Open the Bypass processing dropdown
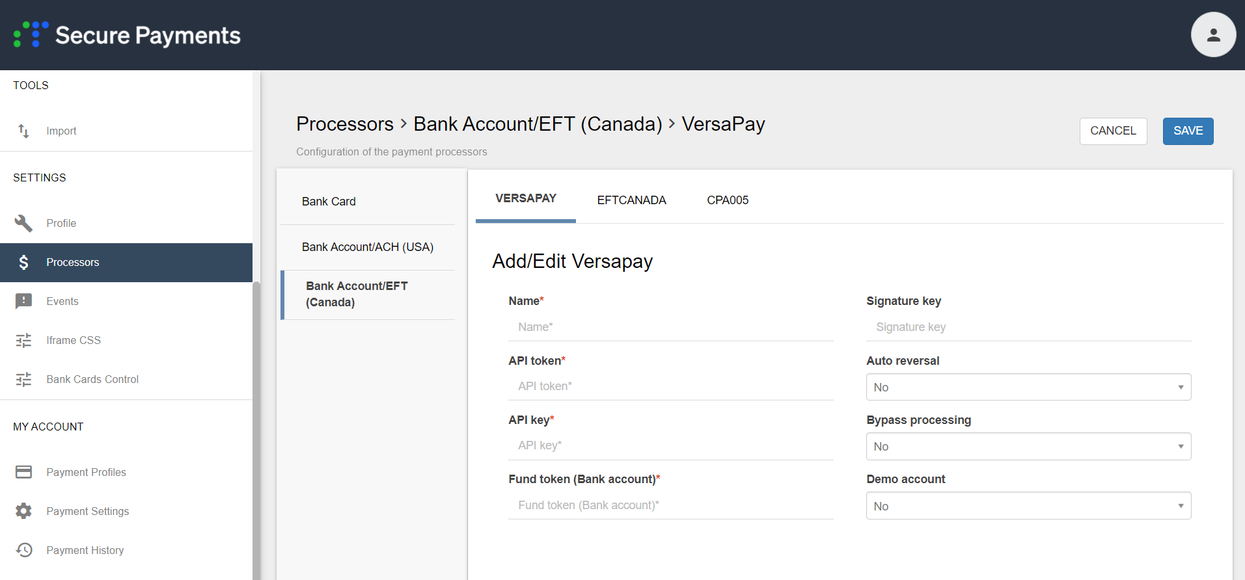 point(1028,446)
